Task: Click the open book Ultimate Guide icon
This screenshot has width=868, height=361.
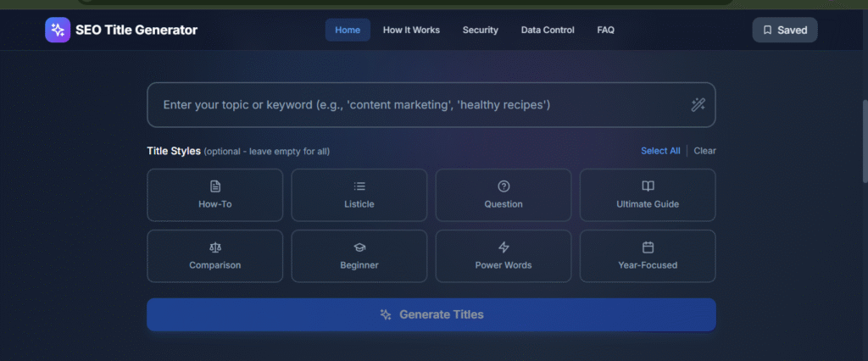Action: pos(648,186)
